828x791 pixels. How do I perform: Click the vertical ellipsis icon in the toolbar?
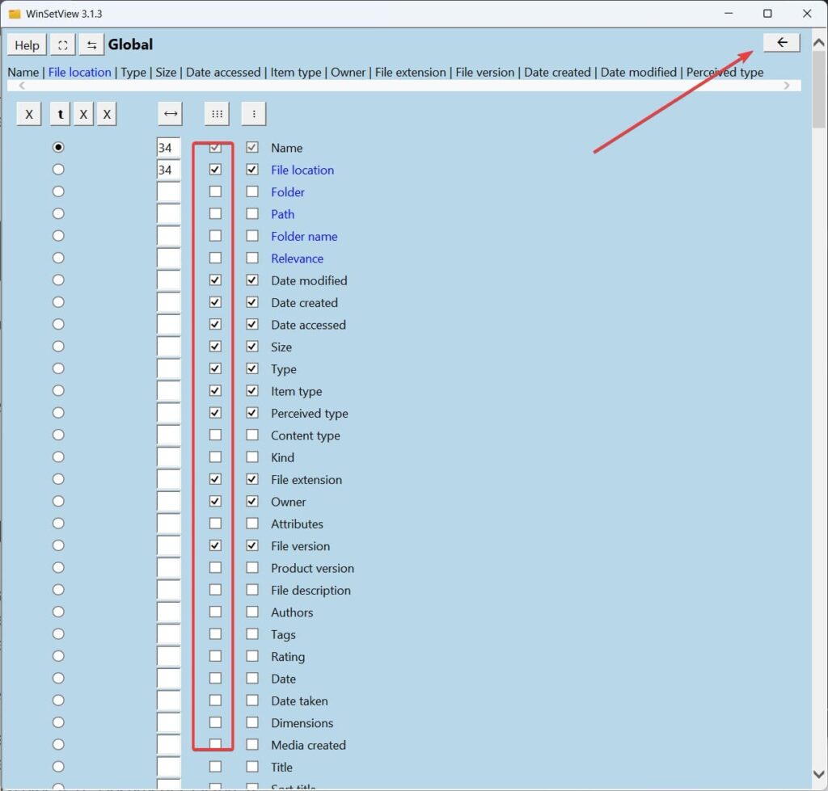pos(253,114)
